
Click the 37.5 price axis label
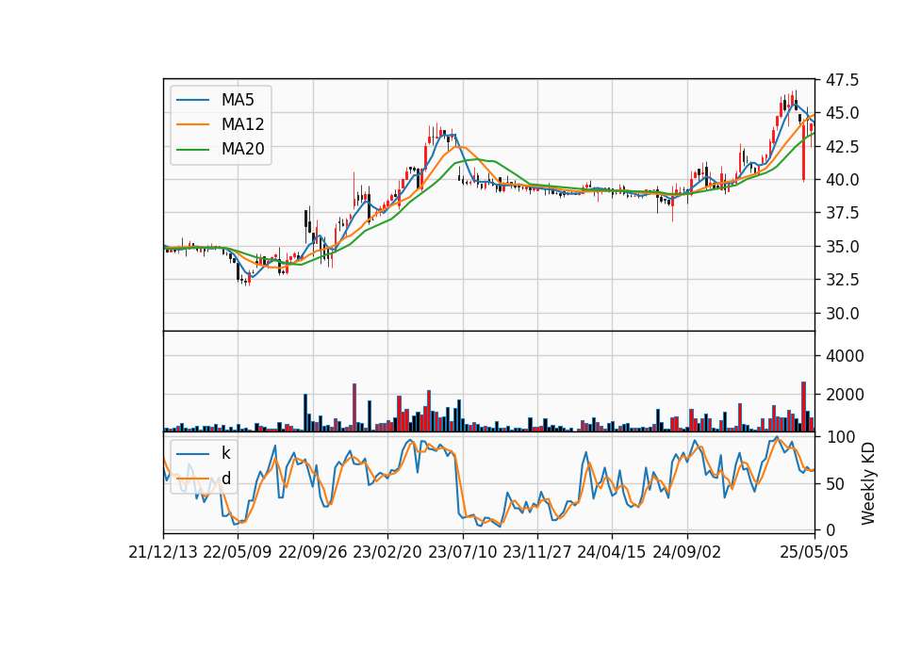(x=842, y=214)
